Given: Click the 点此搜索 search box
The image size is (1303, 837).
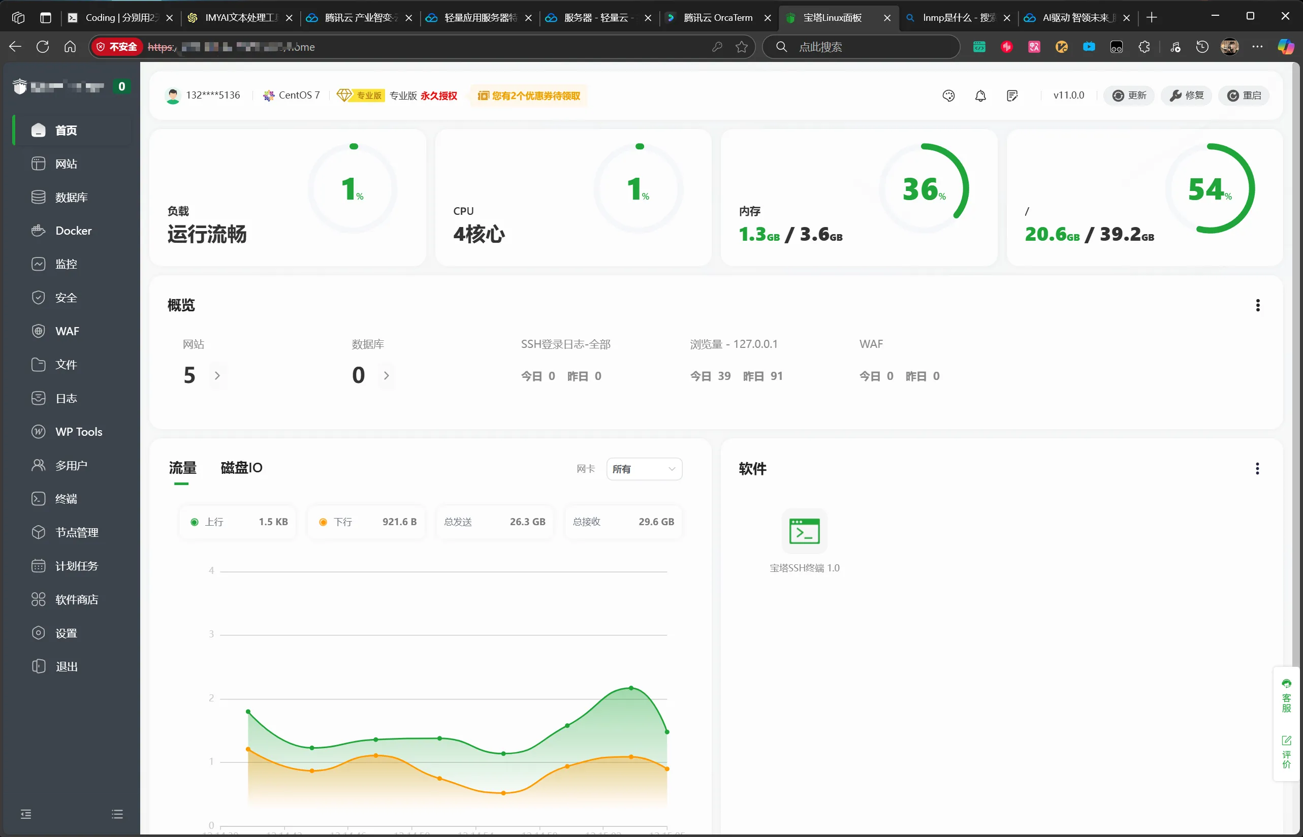Looking at the screenshot, I should (x=861, y=47).
